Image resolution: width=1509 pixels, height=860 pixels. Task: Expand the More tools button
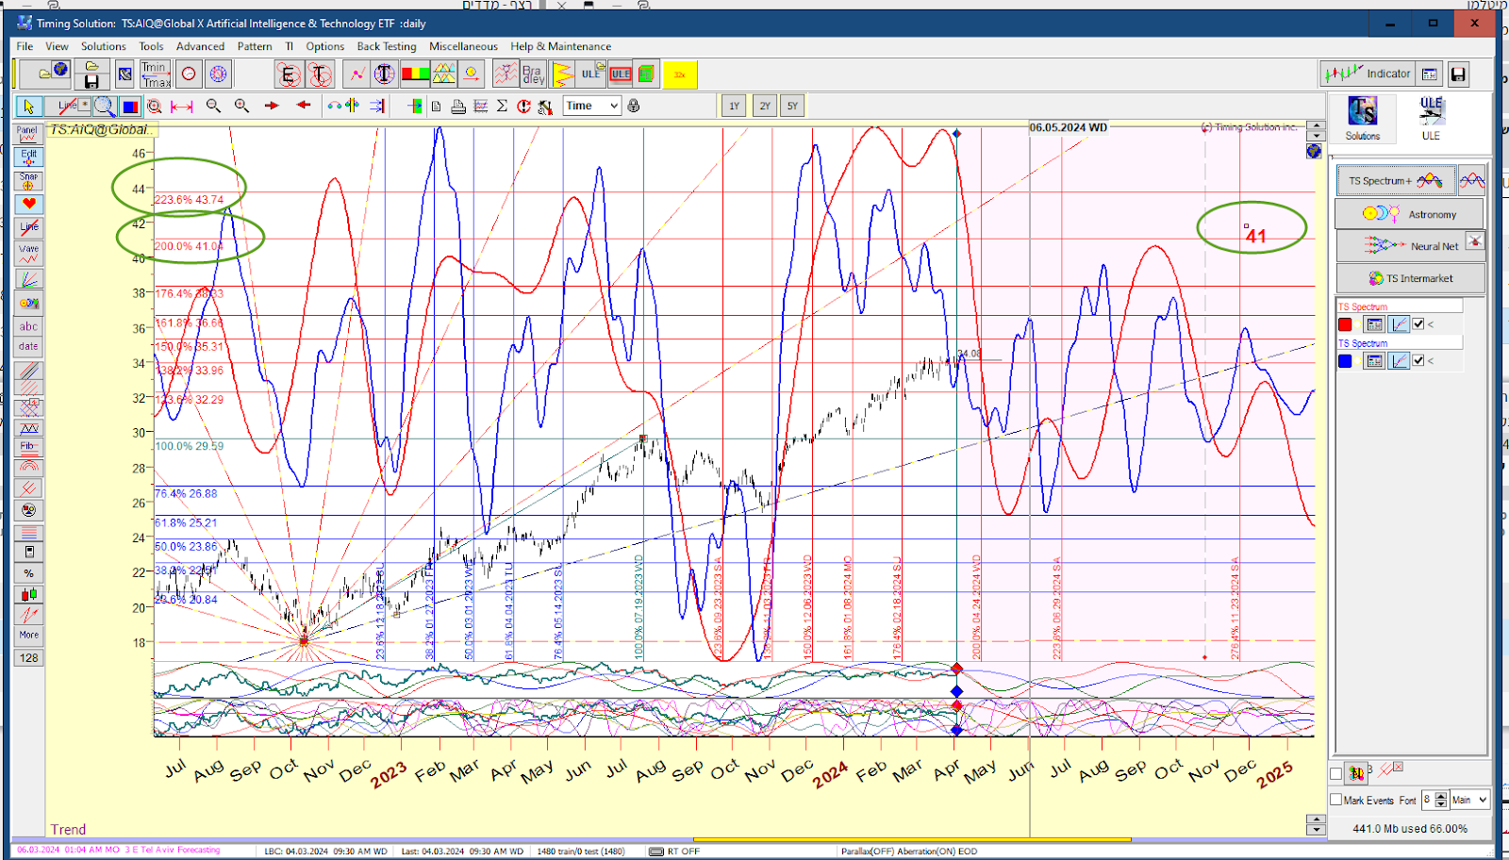[29, 635]
